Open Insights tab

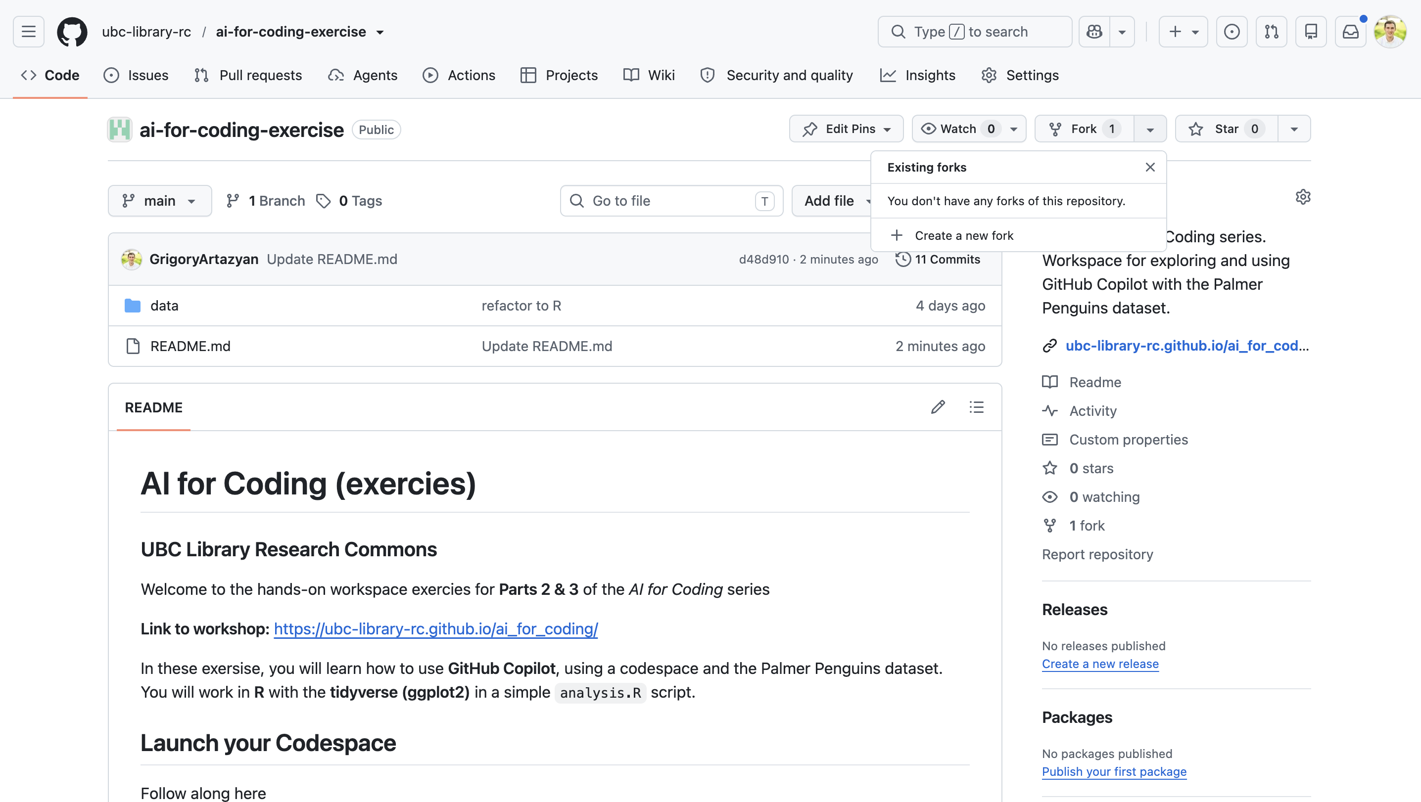[x=918, y=75]
